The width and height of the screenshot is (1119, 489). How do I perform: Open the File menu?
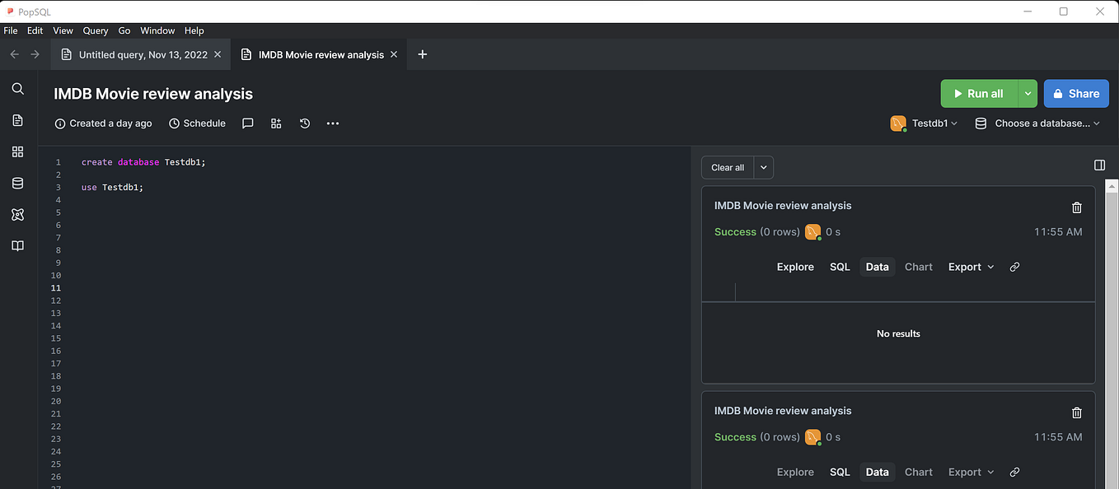[x=11, y=30]
